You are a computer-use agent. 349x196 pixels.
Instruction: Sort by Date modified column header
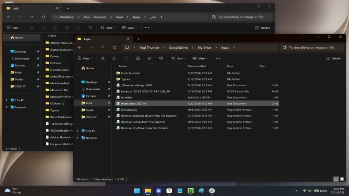click(x=197, y=66)
